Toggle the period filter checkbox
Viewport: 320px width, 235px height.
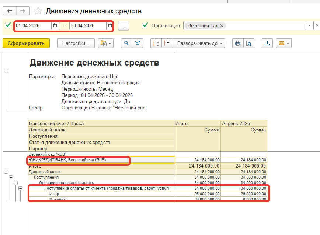[x=8, y=25]
